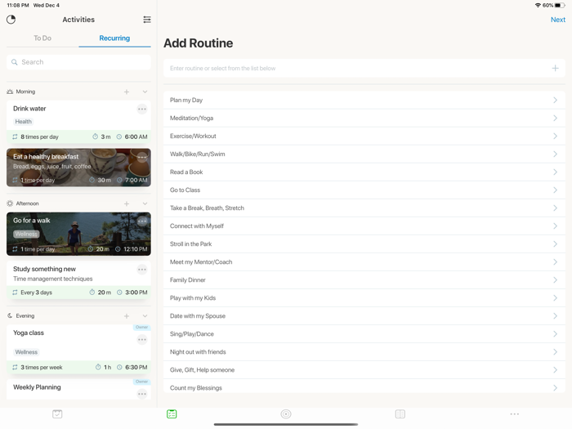This screenshot has height=429, width=572.
Task: Open the Go for a walk card
Action: 78,235
